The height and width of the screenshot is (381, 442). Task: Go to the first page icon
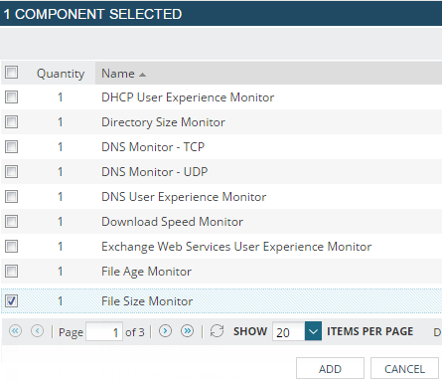click(15, 331)
